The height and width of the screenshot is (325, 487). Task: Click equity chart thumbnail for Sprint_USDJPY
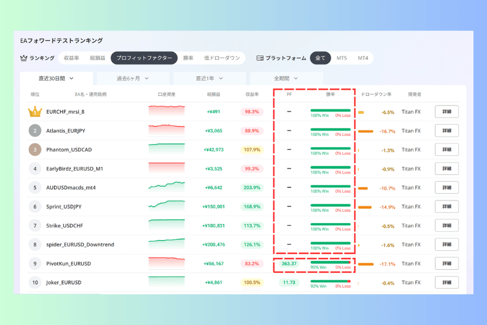167,206
